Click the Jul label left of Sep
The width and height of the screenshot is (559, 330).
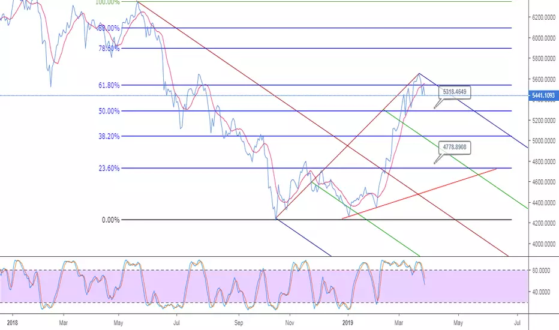click(x=176, y=323)
